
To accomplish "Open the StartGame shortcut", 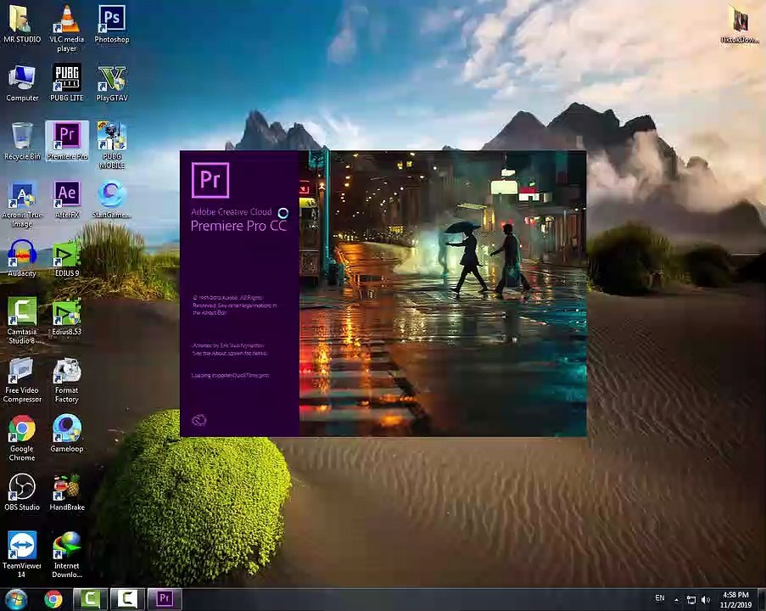I will pos(112,200).
